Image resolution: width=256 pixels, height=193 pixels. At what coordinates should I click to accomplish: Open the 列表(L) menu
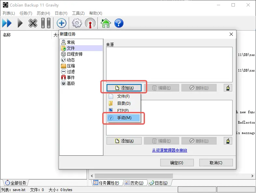pos(9,13)
